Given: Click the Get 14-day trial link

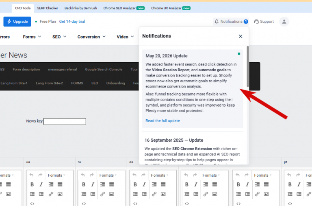Looking at the screenshot, I should click(72, 22).
